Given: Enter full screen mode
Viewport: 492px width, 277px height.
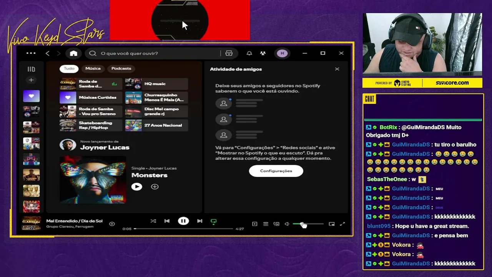Looking at the screenshot, I should [342, 224].
